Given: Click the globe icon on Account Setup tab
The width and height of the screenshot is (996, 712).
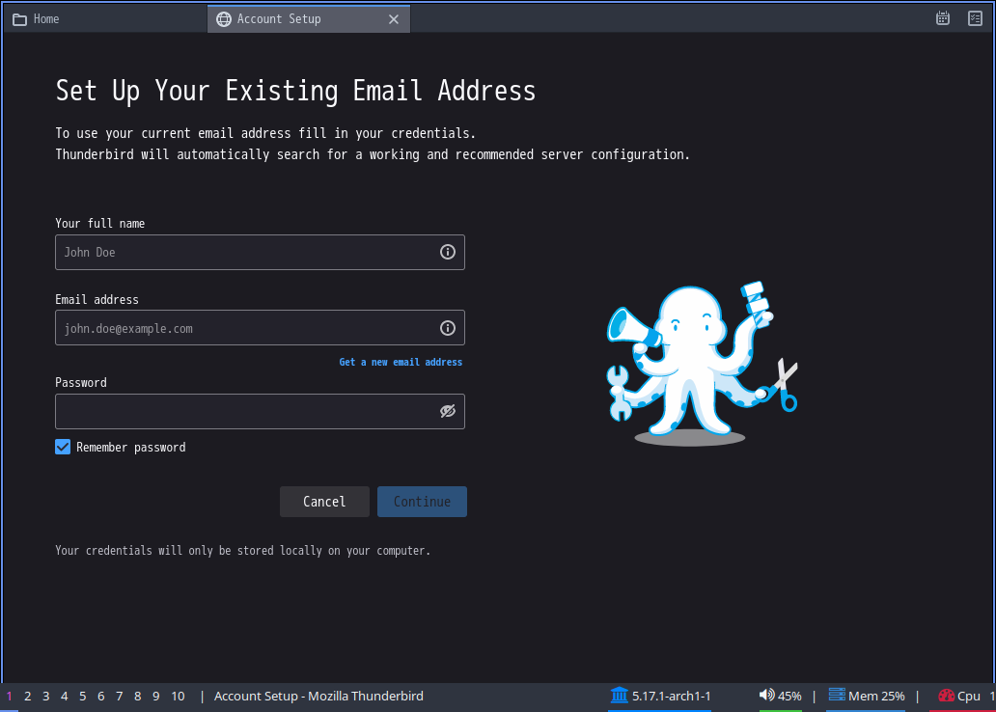Looking at the screenshot, I should click(224, 19).
